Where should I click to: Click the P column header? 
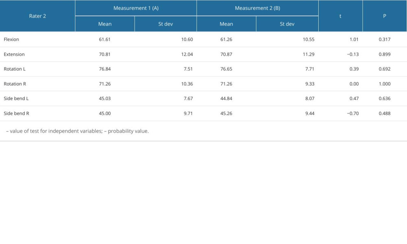385,16
